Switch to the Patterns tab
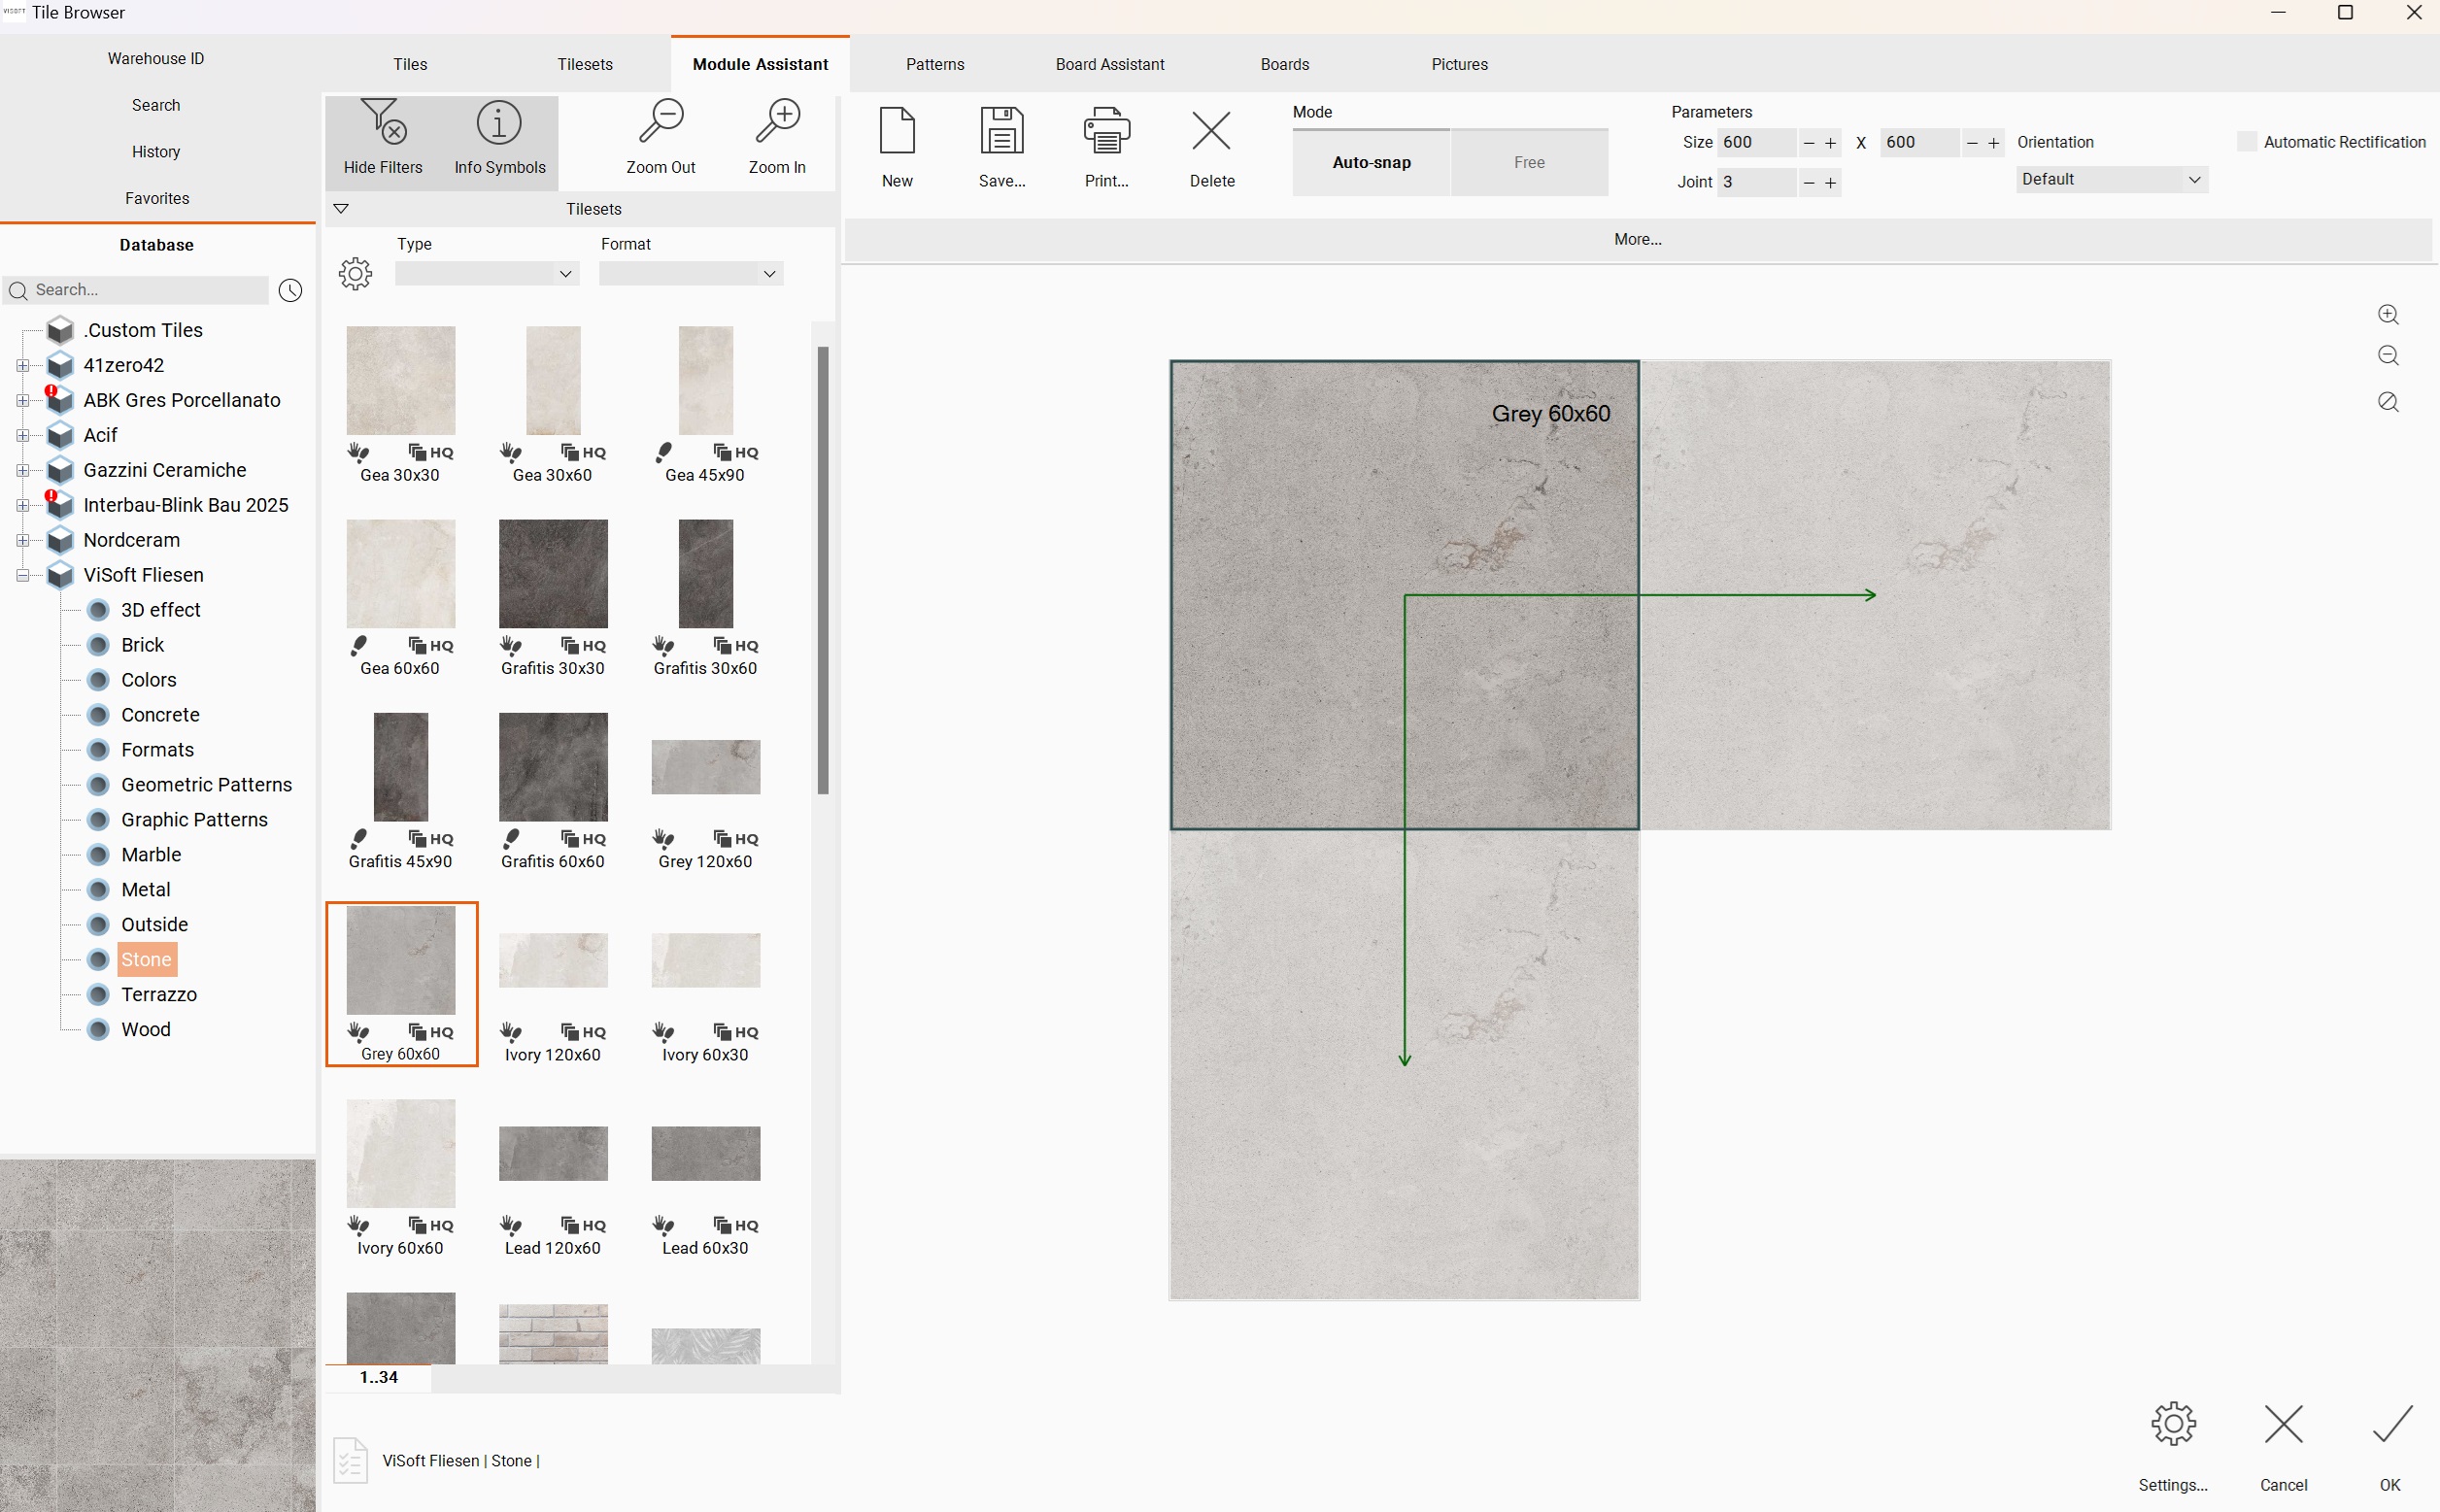This screenshot has width=2440, height=1512. tap(935, 64)
